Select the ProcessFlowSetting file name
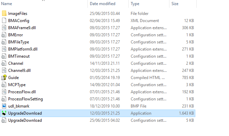This screenshot has width=229, height=136. [x=26, y=99]
